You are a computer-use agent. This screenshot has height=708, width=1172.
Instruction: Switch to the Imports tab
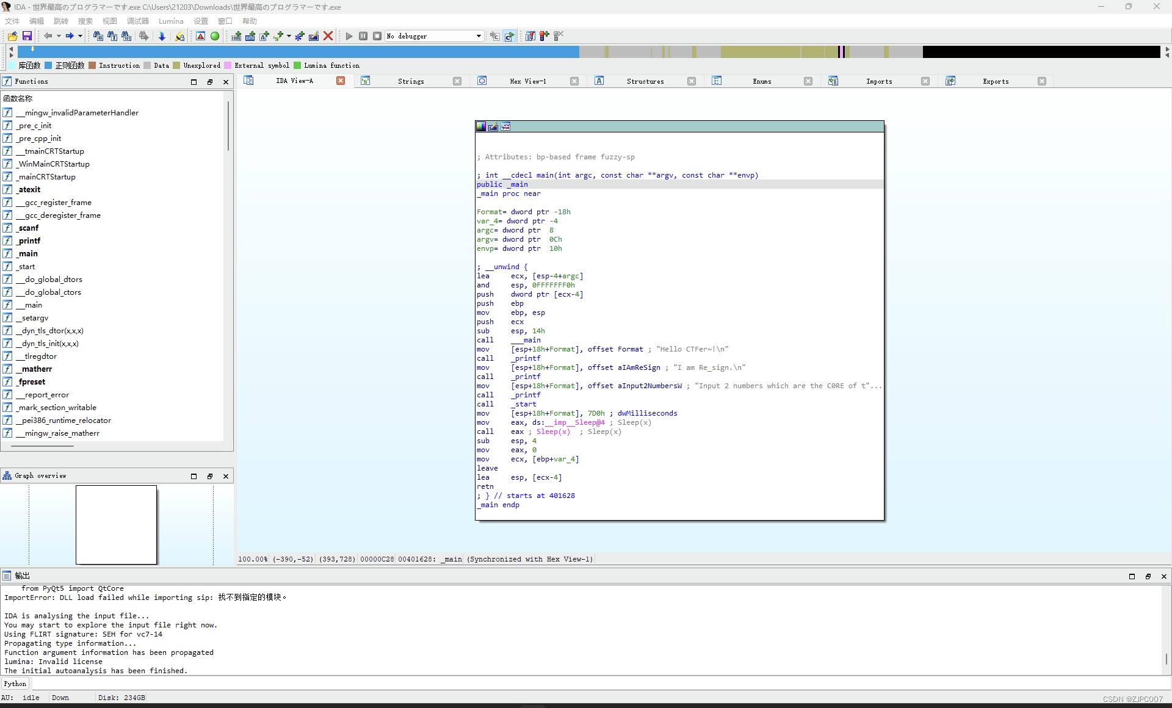coord(878,81)
